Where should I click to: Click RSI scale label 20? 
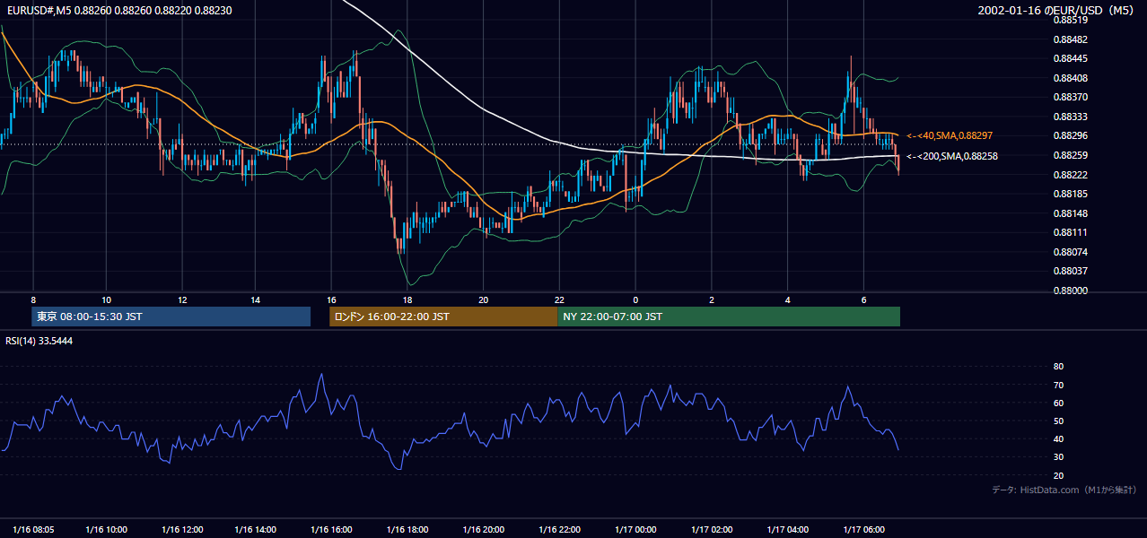(x=1058, y=475)
